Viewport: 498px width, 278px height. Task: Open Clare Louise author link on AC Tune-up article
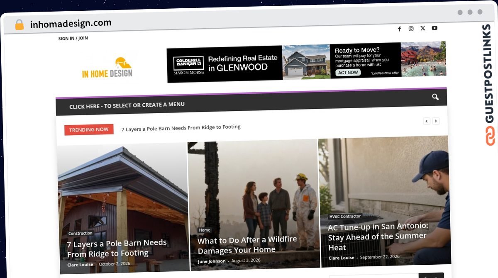coord(342,258)
